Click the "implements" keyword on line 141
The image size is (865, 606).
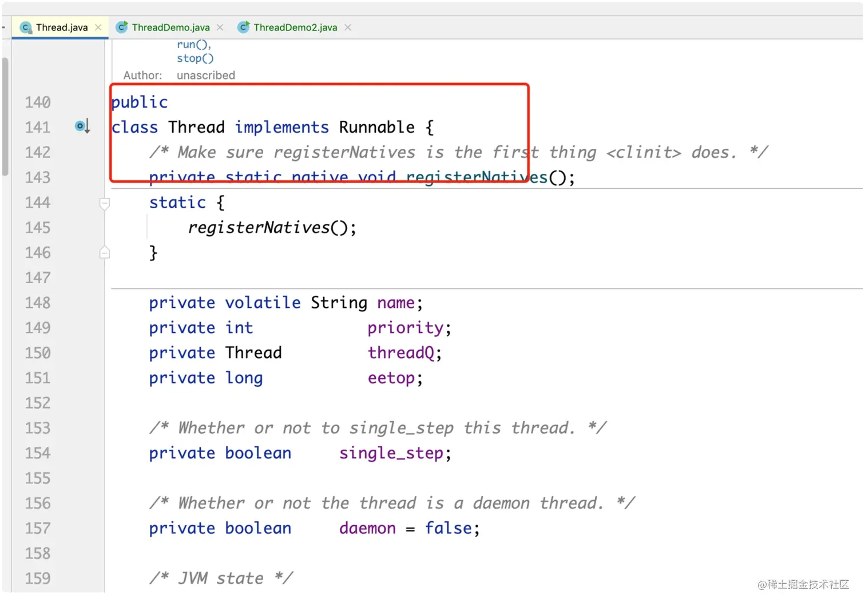point(282,127)
